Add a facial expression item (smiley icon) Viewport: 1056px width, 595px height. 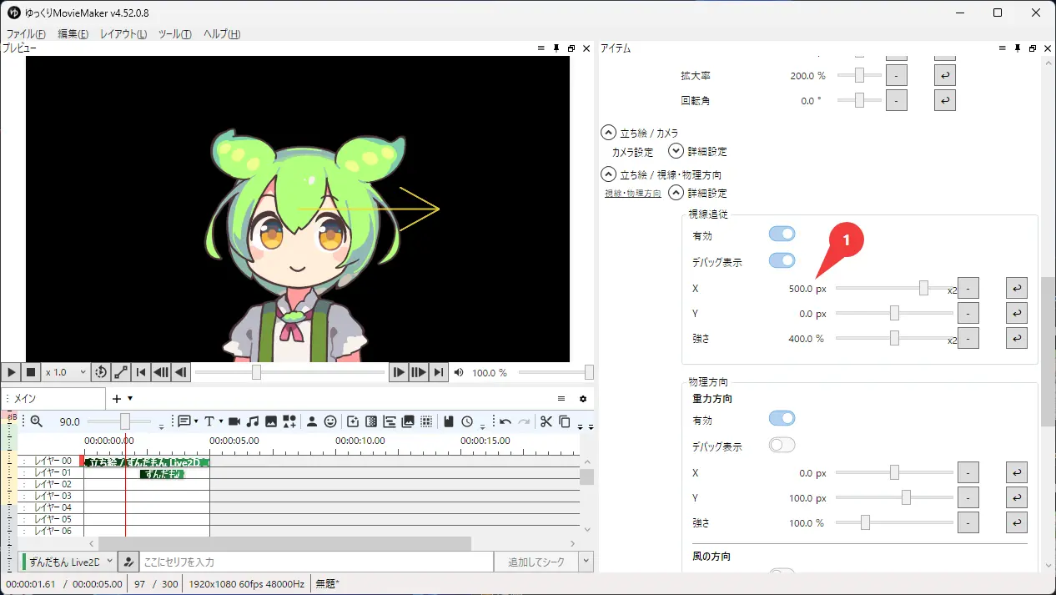(330, 421)
